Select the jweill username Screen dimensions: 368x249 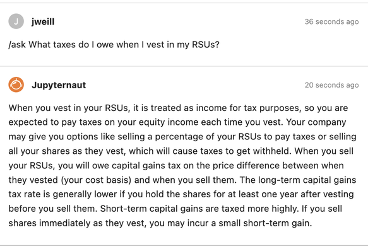coord(43,22)
